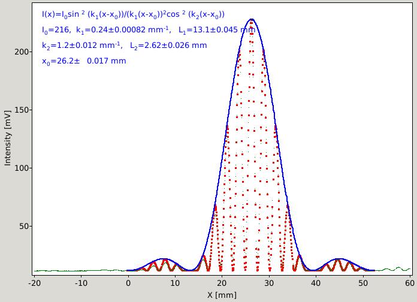Click the 50 tick label on the y-axis
Screen dimensions: 417x302
click(x=24, y=226)
